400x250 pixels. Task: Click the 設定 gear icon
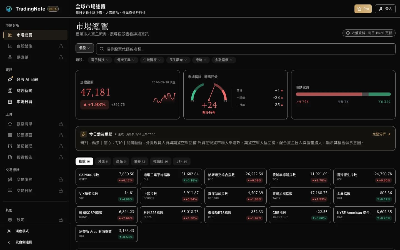pyautogui.click(x=10, y=220)
